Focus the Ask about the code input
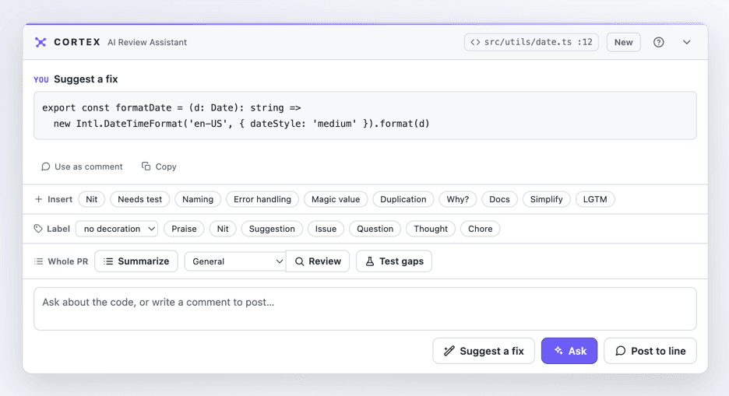729x396 pixels. [365, 309]
